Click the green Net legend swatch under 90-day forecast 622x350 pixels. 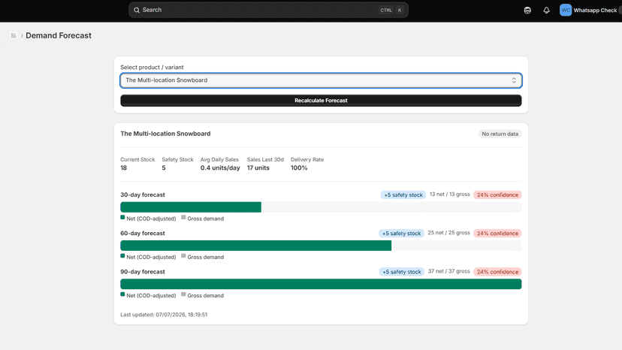point(122,294)
